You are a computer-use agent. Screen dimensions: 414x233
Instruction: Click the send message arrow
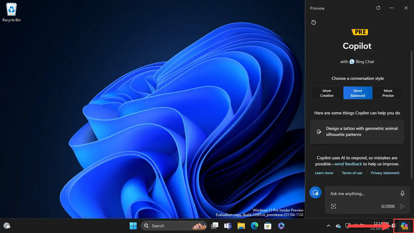[x=402, y=206]
